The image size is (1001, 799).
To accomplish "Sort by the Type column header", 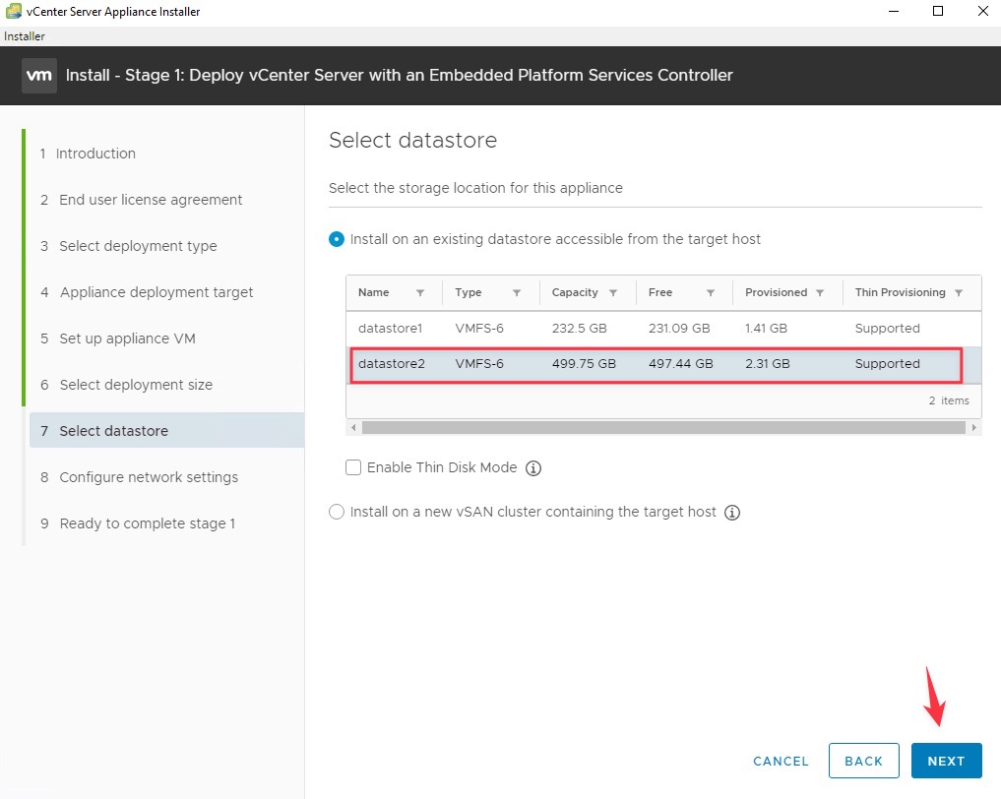I will [x=468, y=292].
